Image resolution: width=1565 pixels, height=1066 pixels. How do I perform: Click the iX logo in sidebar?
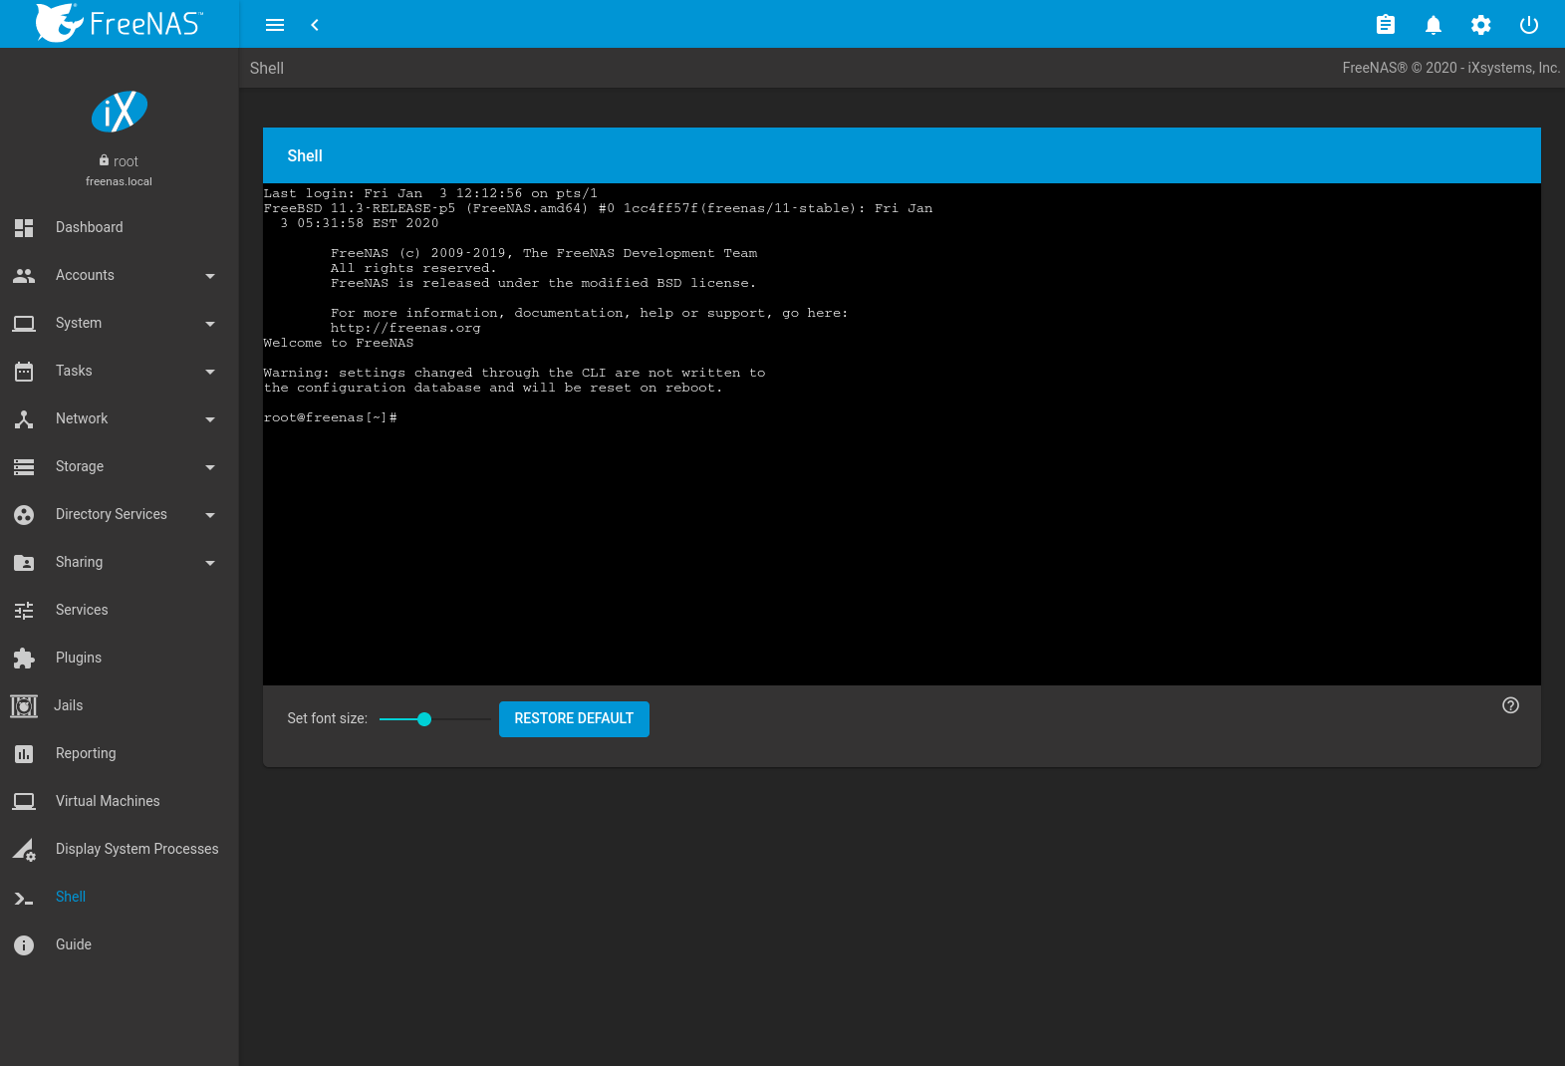click(x=120, y=112)
